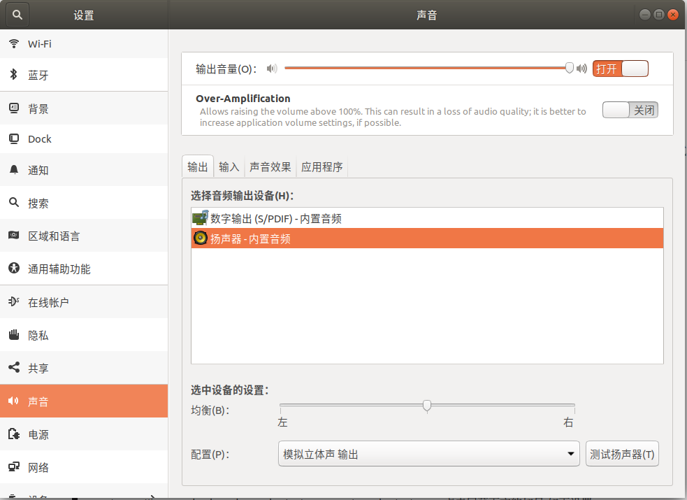Open 网络 settings panel
This screenshot has height=500, width=687.
coord(84,467)
